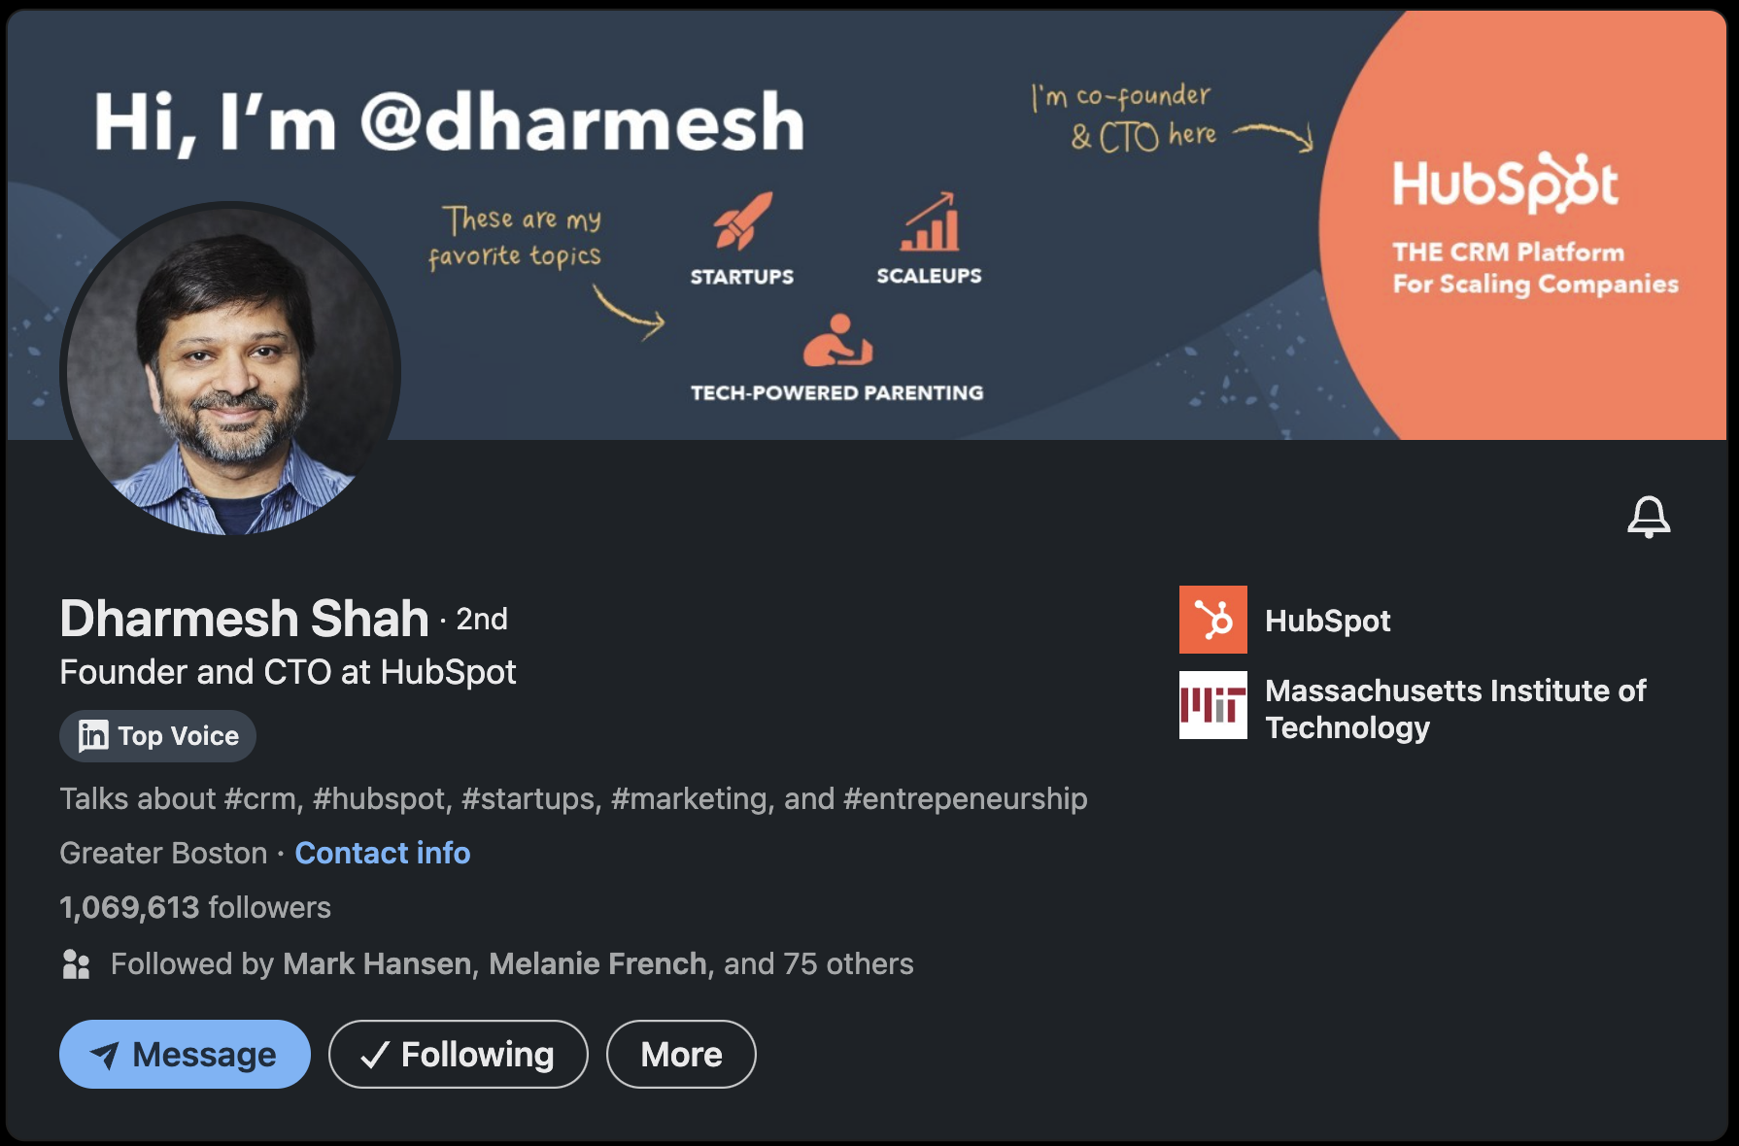Click the followers people icon

coord(76,963)
